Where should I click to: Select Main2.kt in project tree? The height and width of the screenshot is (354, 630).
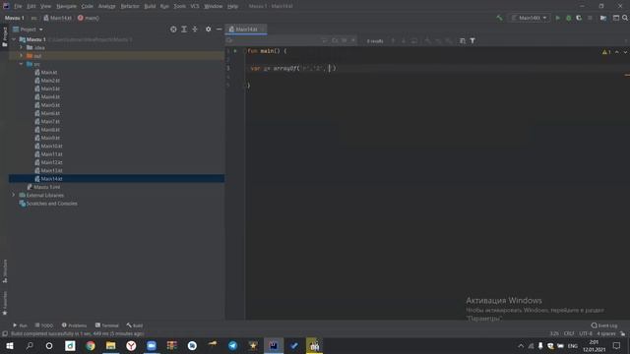[50, 81]
